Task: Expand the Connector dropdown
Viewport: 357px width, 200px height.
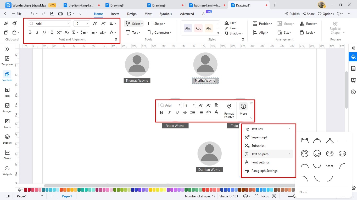Action: pyautogui.click(x=171, y=33)
